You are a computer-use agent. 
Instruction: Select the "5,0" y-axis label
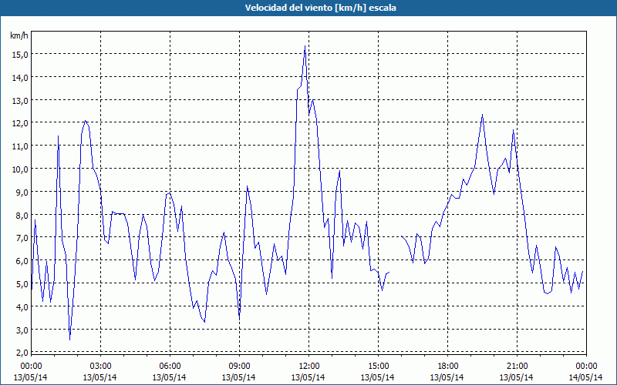pyautogui.click(x=22, y=284)
